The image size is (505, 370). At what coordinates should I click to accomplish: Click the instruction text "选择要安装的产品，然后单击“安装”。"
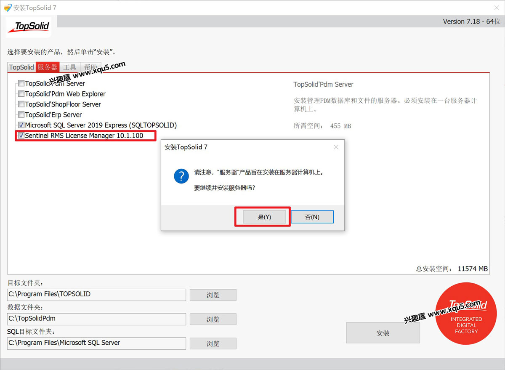tap(61, 52)
